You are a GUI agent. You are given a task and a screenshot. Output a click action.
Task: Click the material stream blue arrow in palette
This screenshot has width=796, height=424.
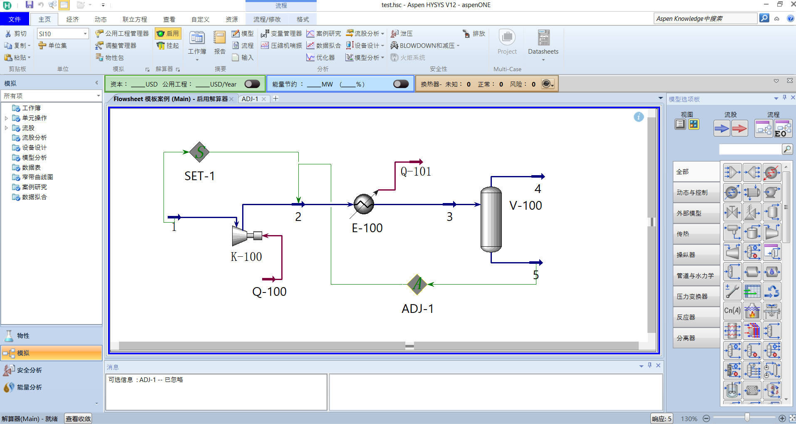click(x=722, y=129)
